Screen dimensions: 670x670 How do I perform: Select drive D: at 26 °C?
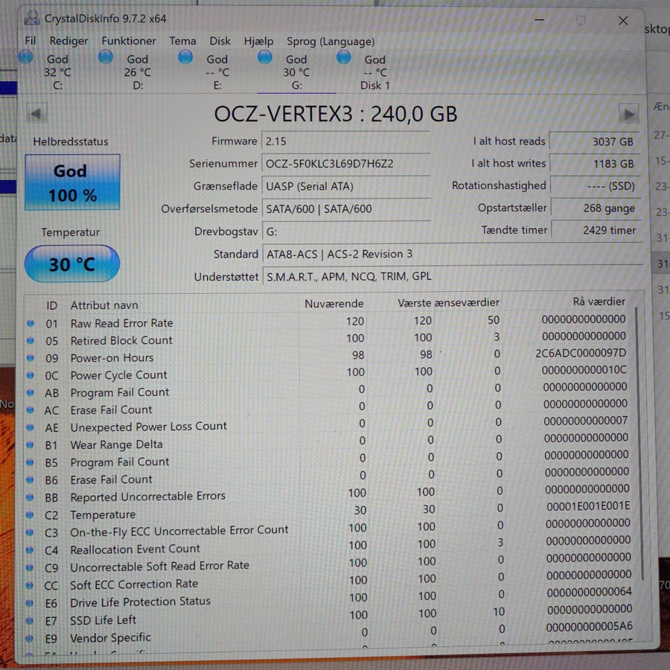pos(138,72)
